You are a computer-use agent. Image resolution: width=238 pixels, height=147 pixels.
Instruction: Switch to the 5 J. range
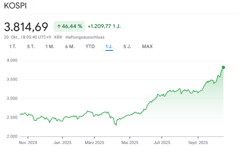click(x=127, y=46)
